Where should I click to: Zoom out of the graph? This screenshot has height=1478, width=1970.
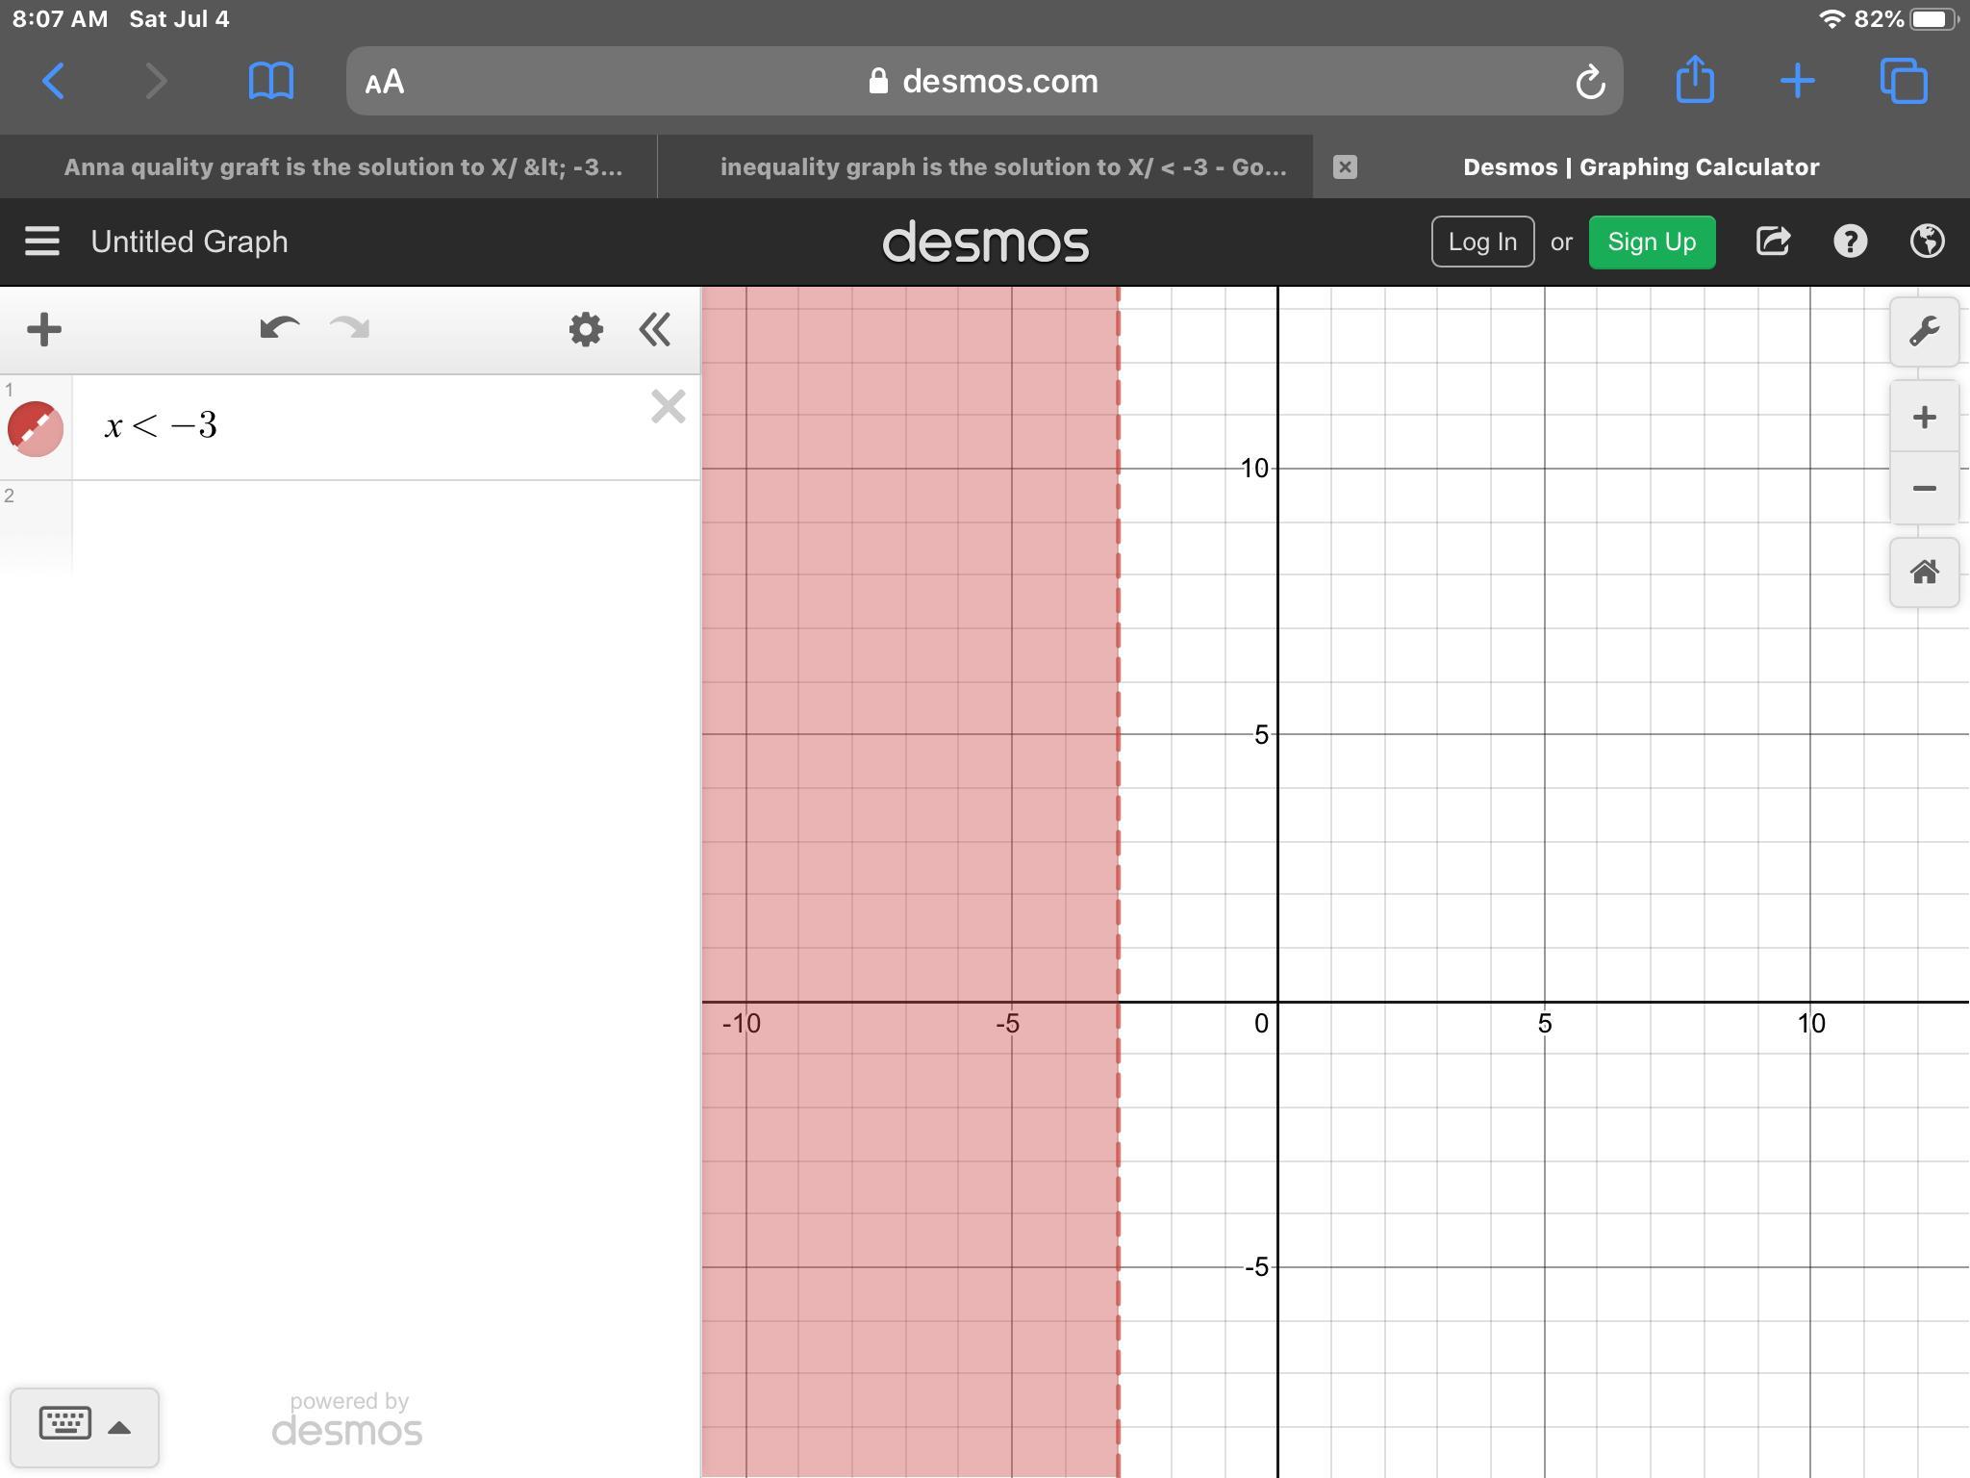click(x=1924, y=489)
